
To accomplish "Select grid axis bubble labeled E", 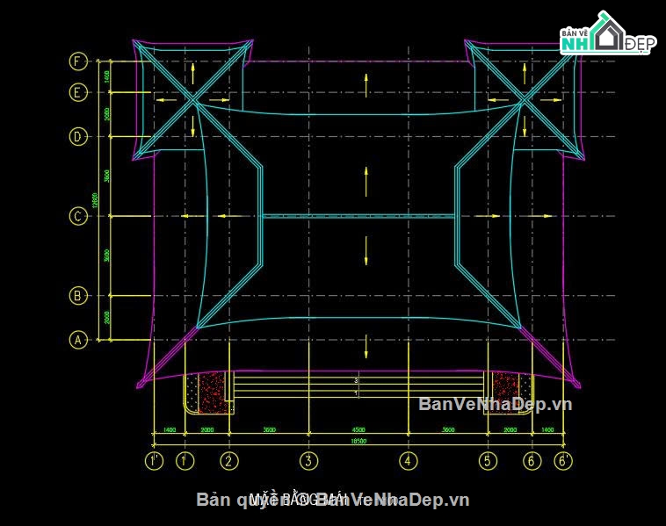I will point(78,92).
